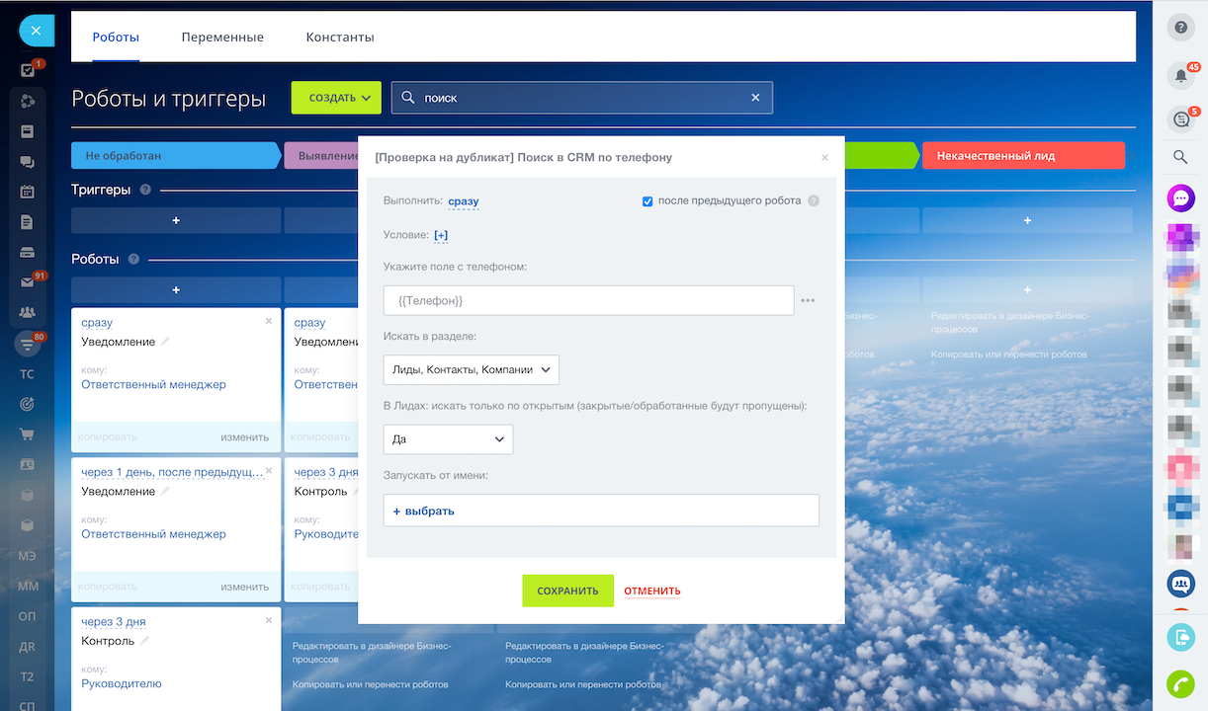Change timing of через 3 дня Контроль robot
Screen dimensions: 1208x711
pyautogui.click(x=114, y=622)
